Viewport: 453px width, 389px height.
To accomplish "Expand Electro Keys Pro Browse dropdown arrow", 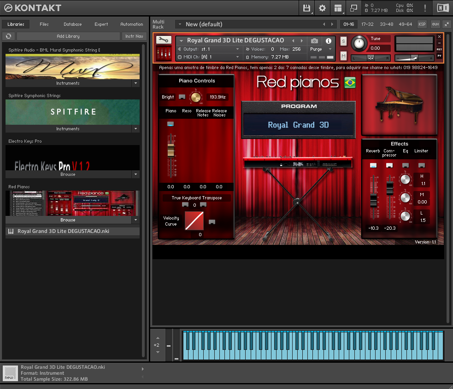I will click(x=136, y=174).
